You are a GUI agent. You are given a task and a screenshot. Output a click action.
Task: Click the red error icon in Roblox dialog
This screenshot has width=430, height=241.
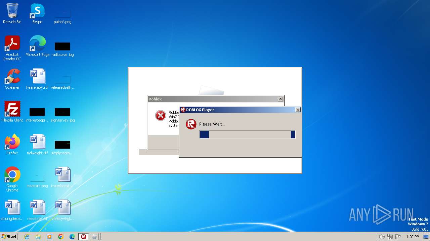(161, 115)
